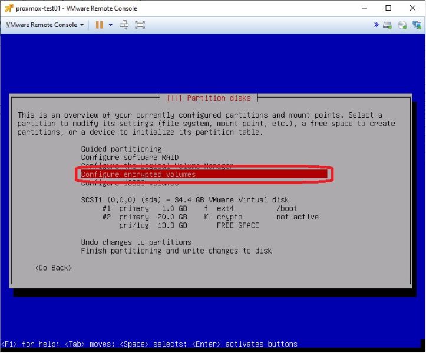Select the SCSI1 (sda) VMware Virtual disk row
This screenshot has width=426, height=353.
185,200
